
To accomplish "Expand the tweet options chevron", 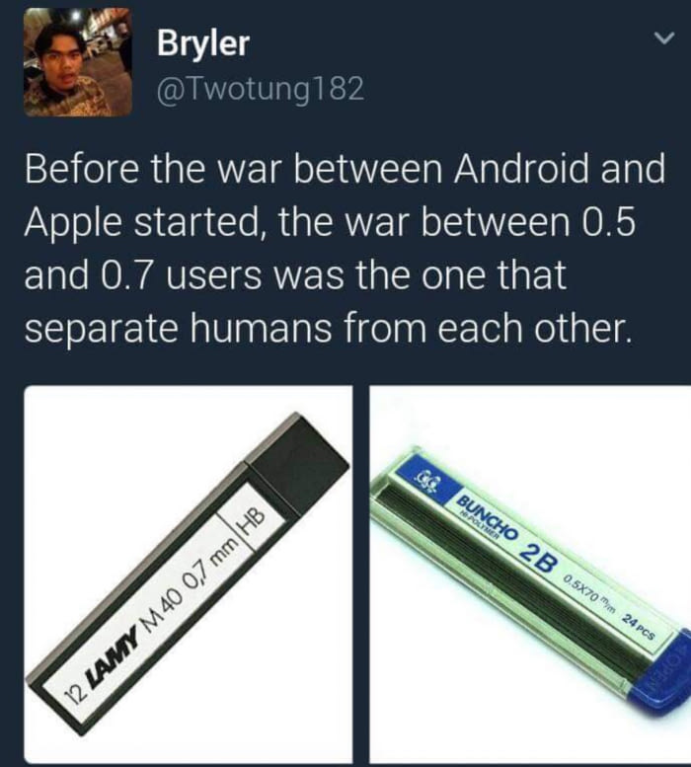I will 664,38.
